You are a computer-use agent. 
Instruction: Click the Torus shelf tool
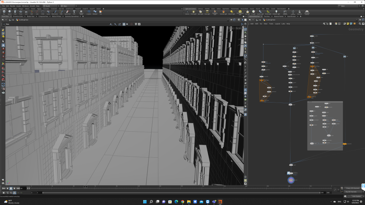pos(21,12)
